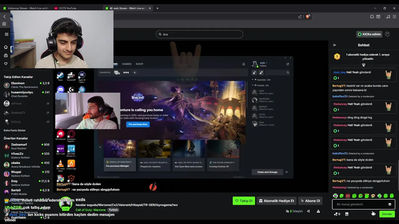Click the Abone Ol subscribe button
Image resolution: width=399 pixels, height=224 pixels.
[x=310, y=201]
